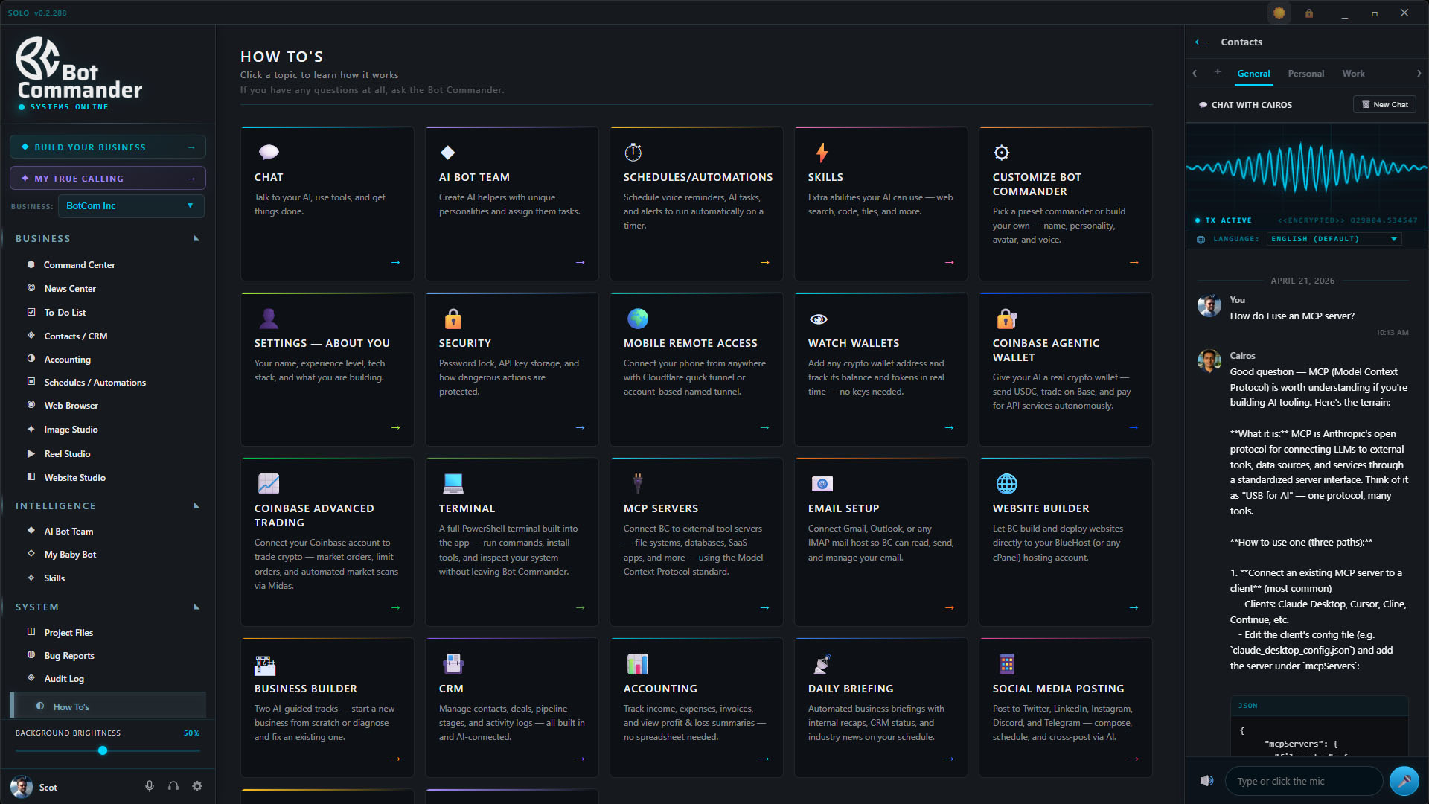Screen dimensions: 1429x804
Task: Open Skills in the sidebar
Action: click(x=54, y=578)
